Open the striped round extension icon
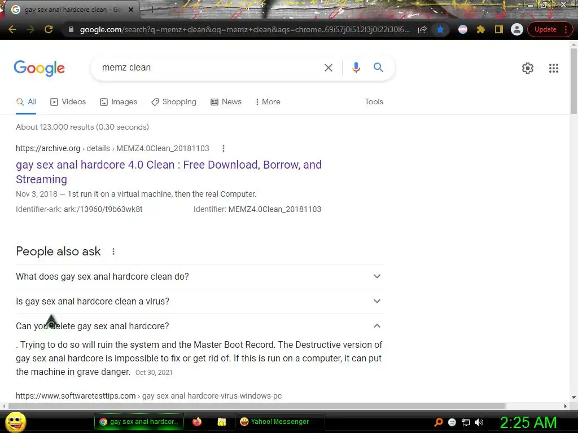This screenshot has height=433, width=578. click(463, 29)
